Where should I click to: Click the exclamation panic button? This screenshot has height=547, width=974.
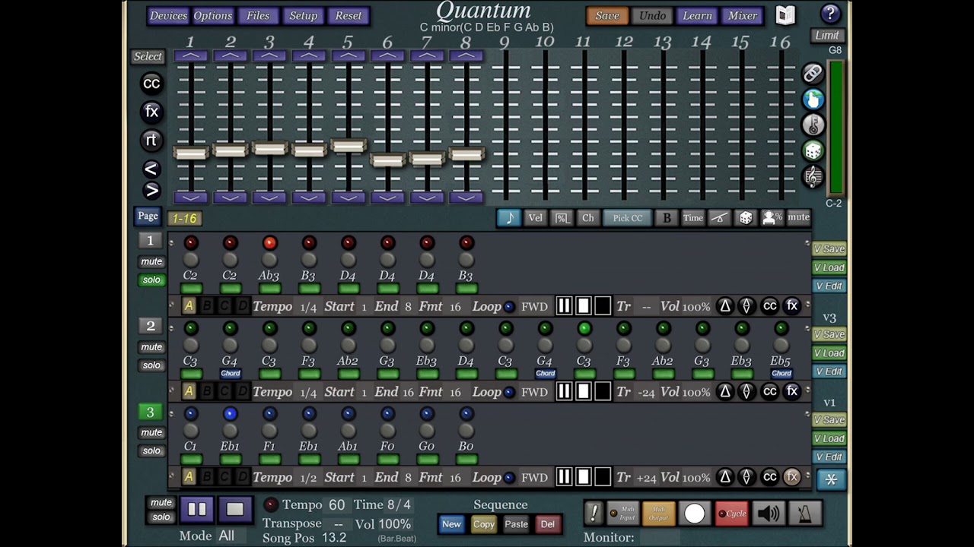594,514
